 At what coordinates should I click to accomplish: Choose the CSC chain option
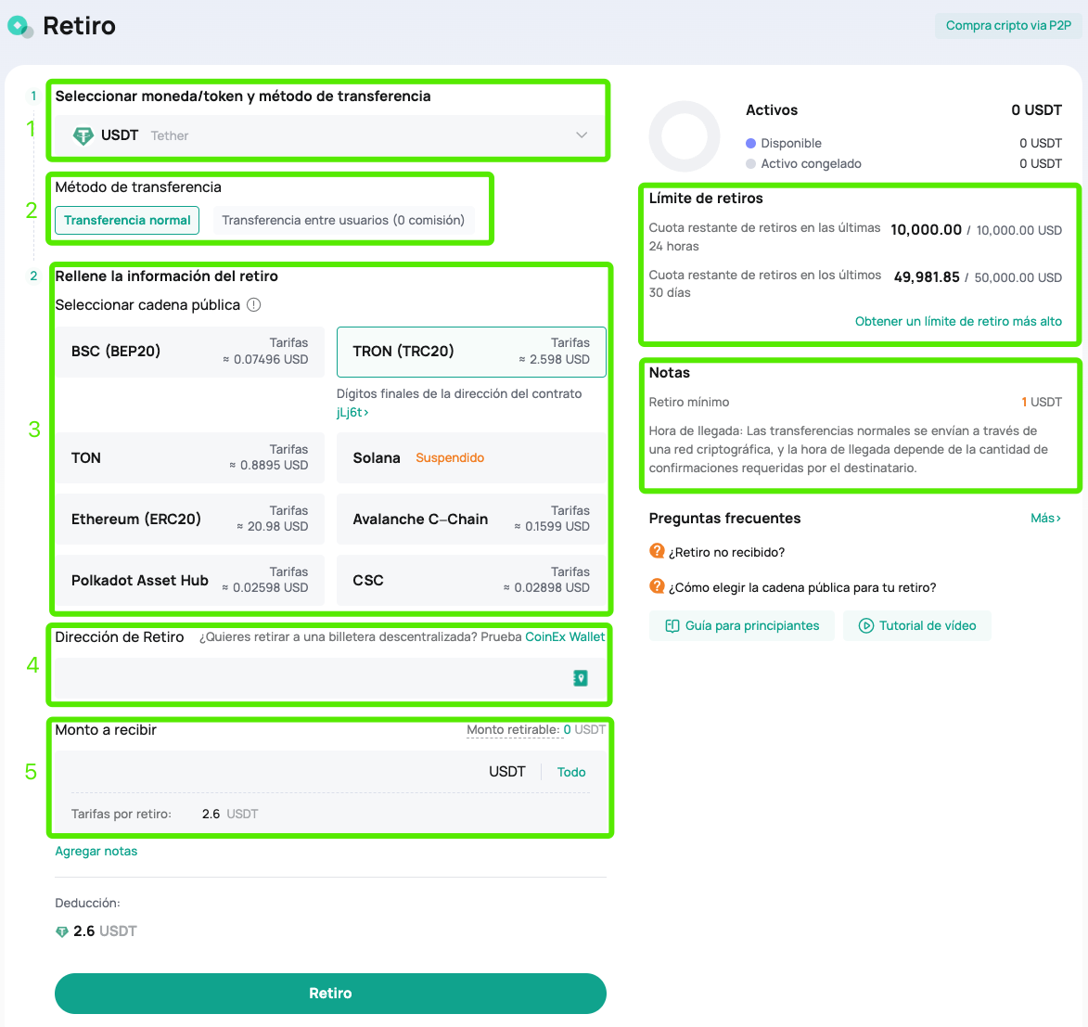pos(471,580)
